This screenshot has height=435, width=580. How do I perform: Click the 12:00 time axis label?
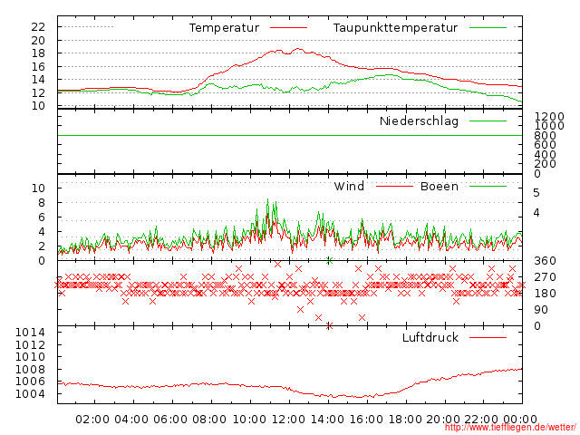(288, 419)
